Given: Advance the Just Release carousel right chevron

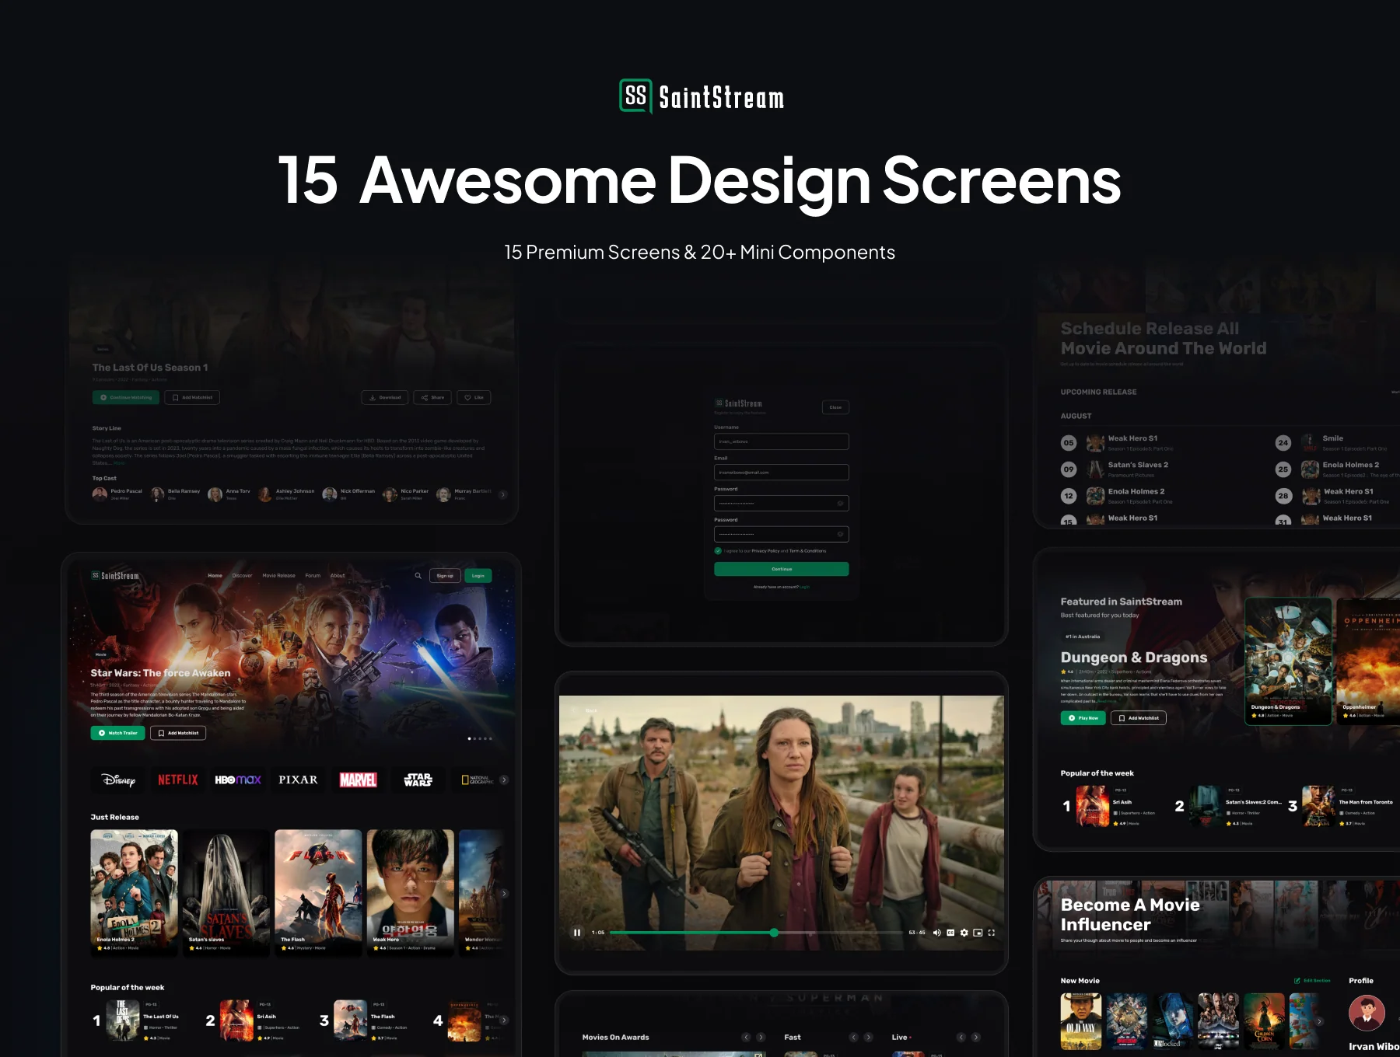Looking at the screenshot, I should 504,894.
